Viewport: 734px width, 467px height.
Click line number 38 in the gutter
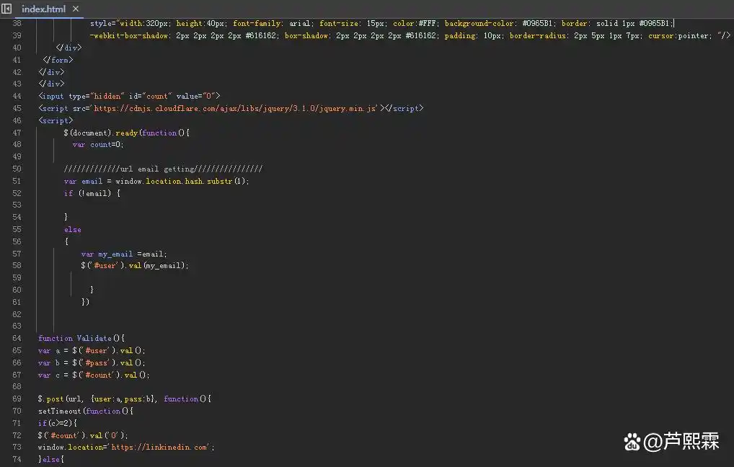click(17, 23)
